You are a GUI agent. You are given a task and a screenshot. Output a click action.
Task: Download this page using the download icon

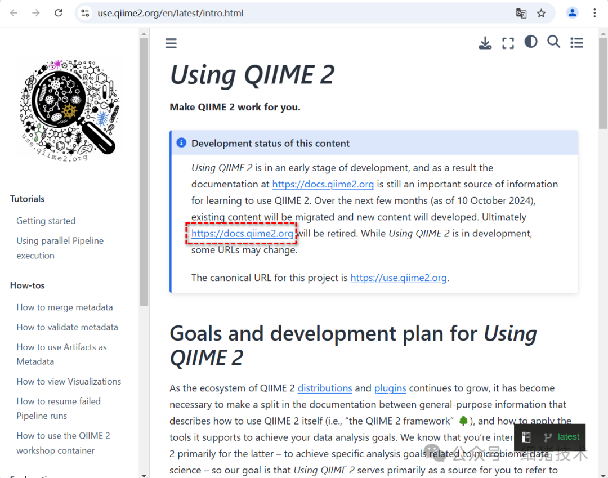coord(485,42)
